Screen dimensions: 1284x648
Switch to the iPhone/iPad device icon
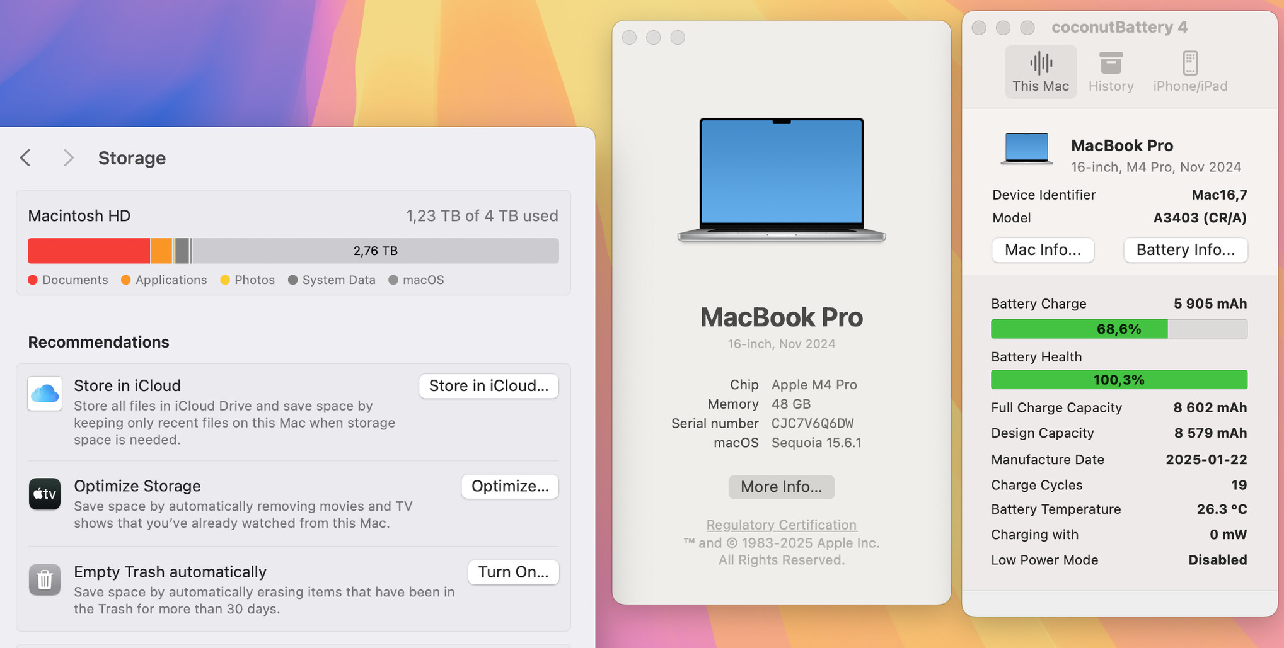[x=1190, y=63]
